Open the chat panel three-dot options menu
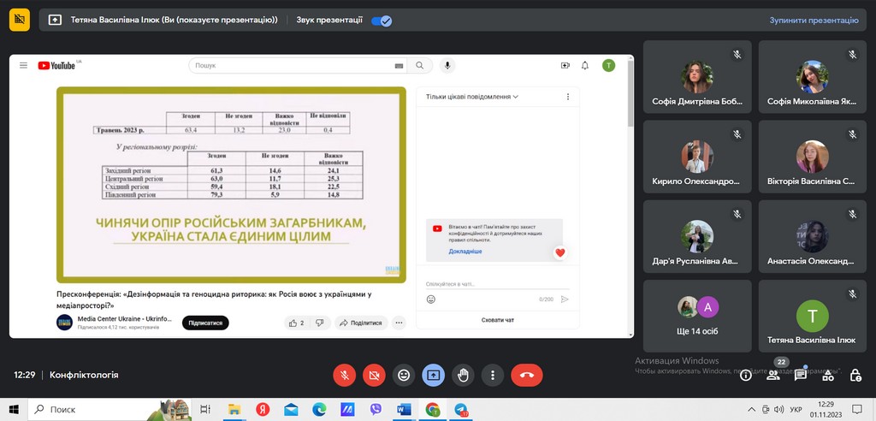 (567, 97)
